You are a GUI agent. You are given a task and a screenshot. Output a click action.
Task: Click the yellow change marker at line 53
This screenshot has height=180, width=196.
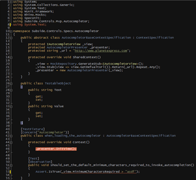click(x=10, y=172)
